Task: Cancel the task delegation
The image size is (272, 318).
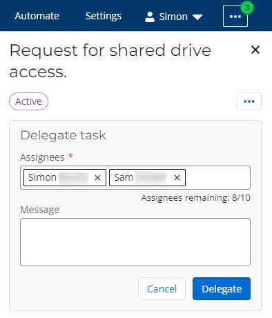Action: coord(162,288)
